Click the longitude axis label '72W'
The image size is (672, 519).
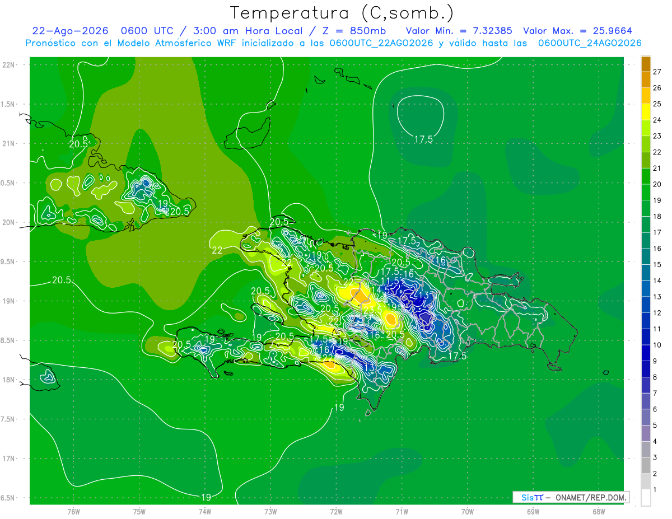click(x=336, y=511)
